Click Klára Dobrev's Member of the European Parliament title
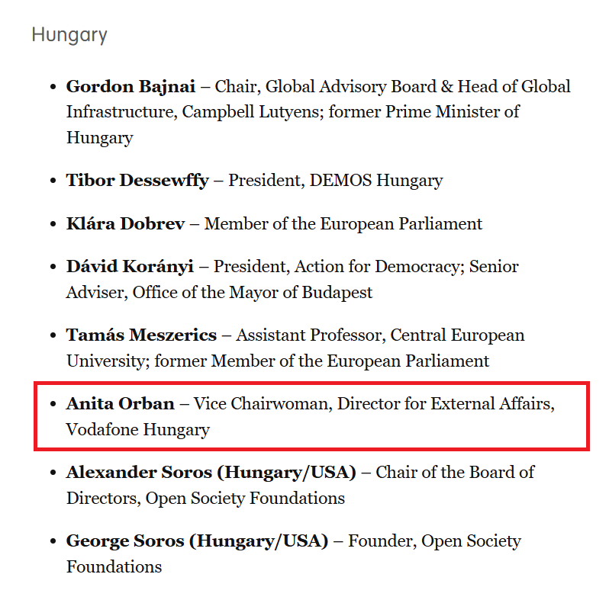Screen dimensions: 609x603 [343, 224]
